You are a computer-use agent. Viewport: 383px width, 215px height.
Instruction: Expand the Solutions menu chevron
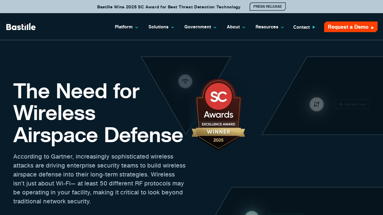(172, 27)
